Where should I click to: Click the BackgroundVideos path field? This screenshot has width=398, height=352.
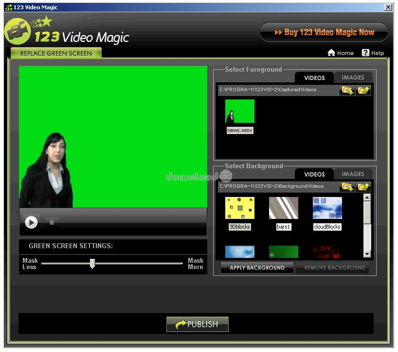tap(278, 186)
